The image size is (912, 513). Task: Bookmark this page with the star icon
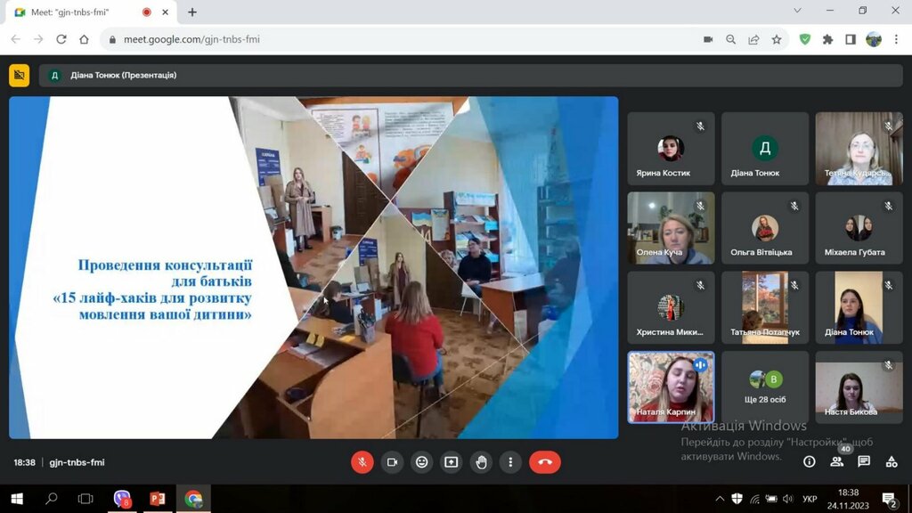point(777,39)
